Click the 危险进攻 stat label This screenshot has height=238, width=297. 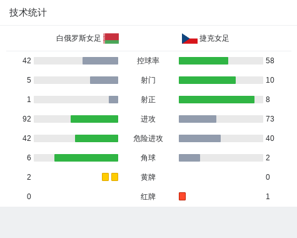pyautogui.click(x=148, y=138)
